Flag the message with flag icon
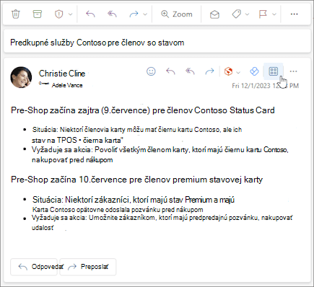This screenshot has width=314, height=287. 263,14
